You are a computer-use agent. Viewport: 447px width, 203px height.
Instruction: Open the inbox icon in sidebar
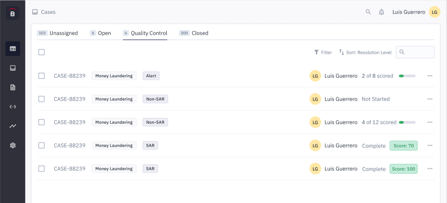pos(13,68)
